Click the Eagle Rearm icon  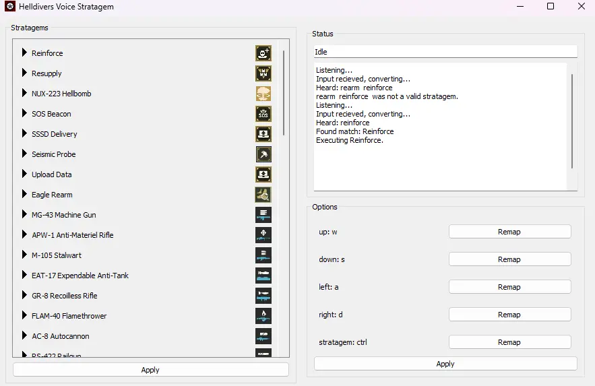click(x=263, y=195)
